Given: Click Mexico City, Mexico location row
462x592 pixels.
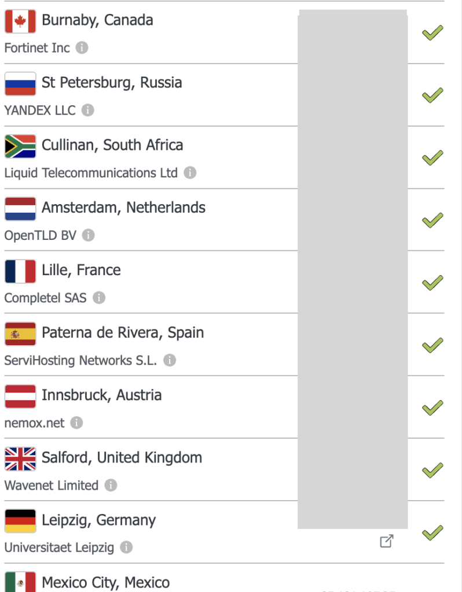Looking at the screenshot, I should pos(106,582).
